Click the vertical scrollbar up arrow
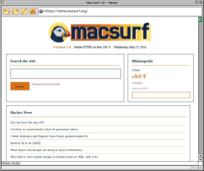This screenshot has width=204, height=171. (200, 156)
